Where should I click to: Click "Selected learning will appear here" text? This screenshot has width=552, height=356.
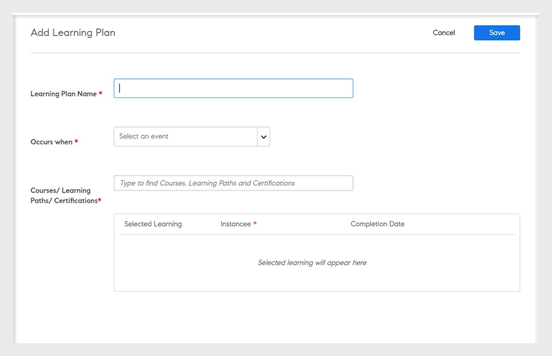pos(312,263)
